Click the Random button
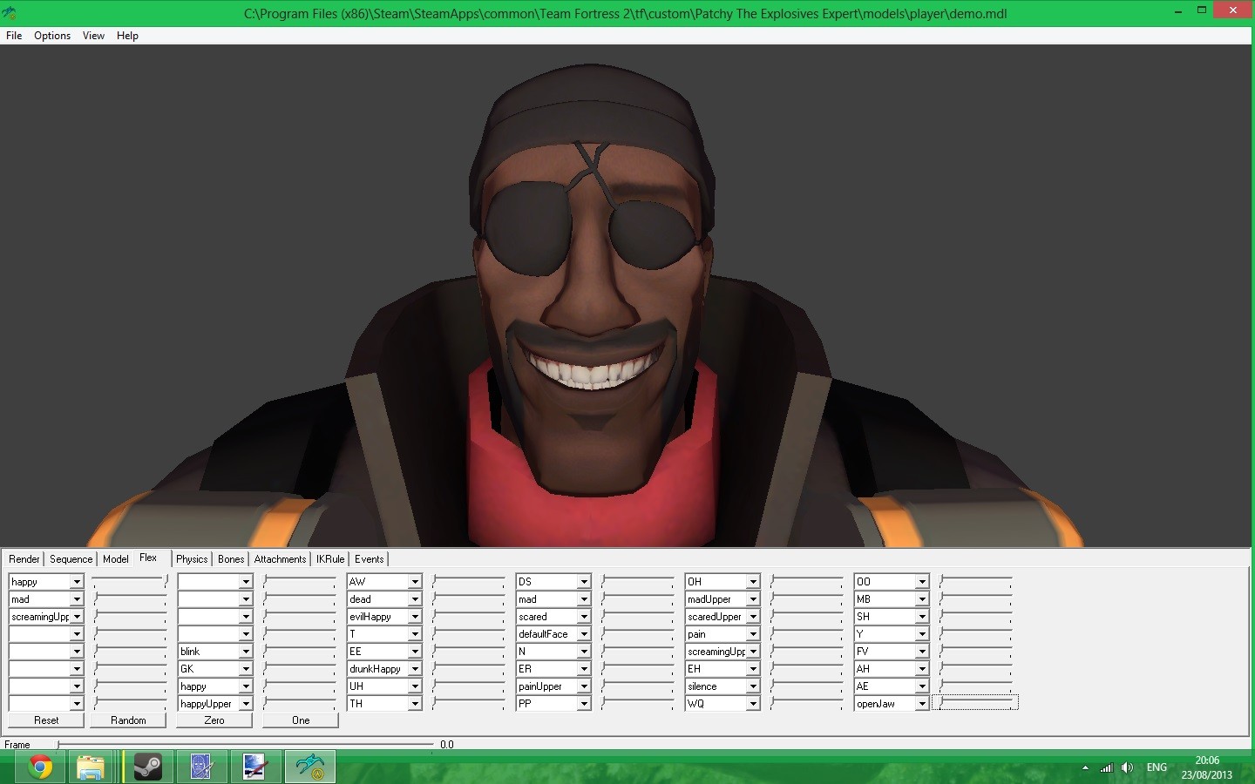This screenshot has width=1255, height=784. [x=128, y=720]
